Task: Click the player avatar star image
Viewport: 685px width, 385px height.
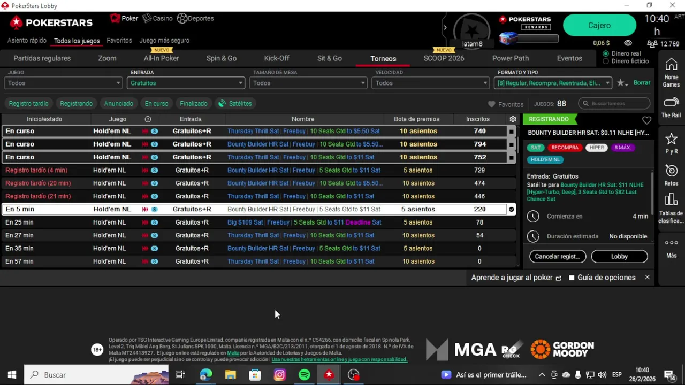Action: pos(471,29)
